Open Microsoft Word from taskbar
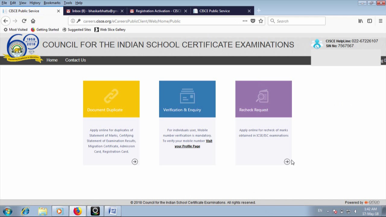Image resolution: width=386 pixels, height=217 pixels. tap(112, 211)
